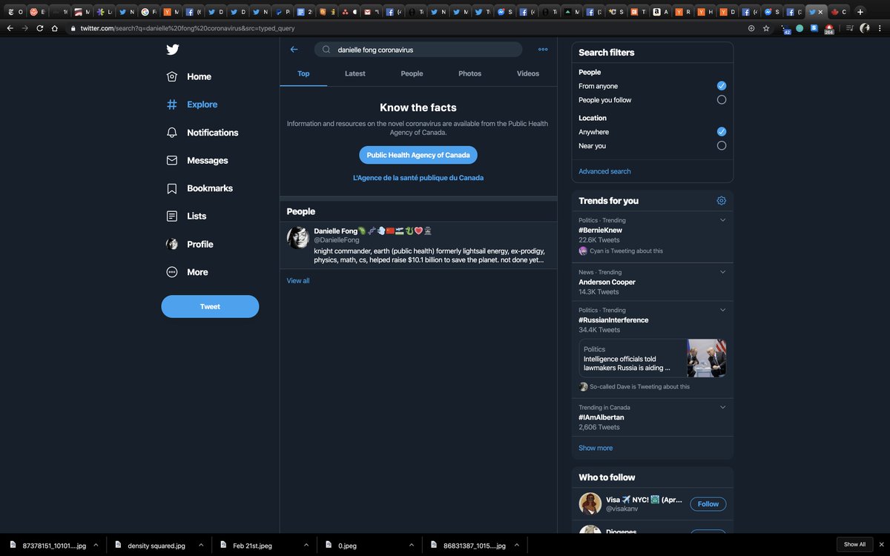Click Show more under Trends
Screen dimensions: 890x556
596,448
